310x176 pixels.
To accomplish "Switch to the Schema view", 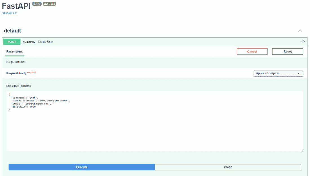I will click(x=26, y=86).
